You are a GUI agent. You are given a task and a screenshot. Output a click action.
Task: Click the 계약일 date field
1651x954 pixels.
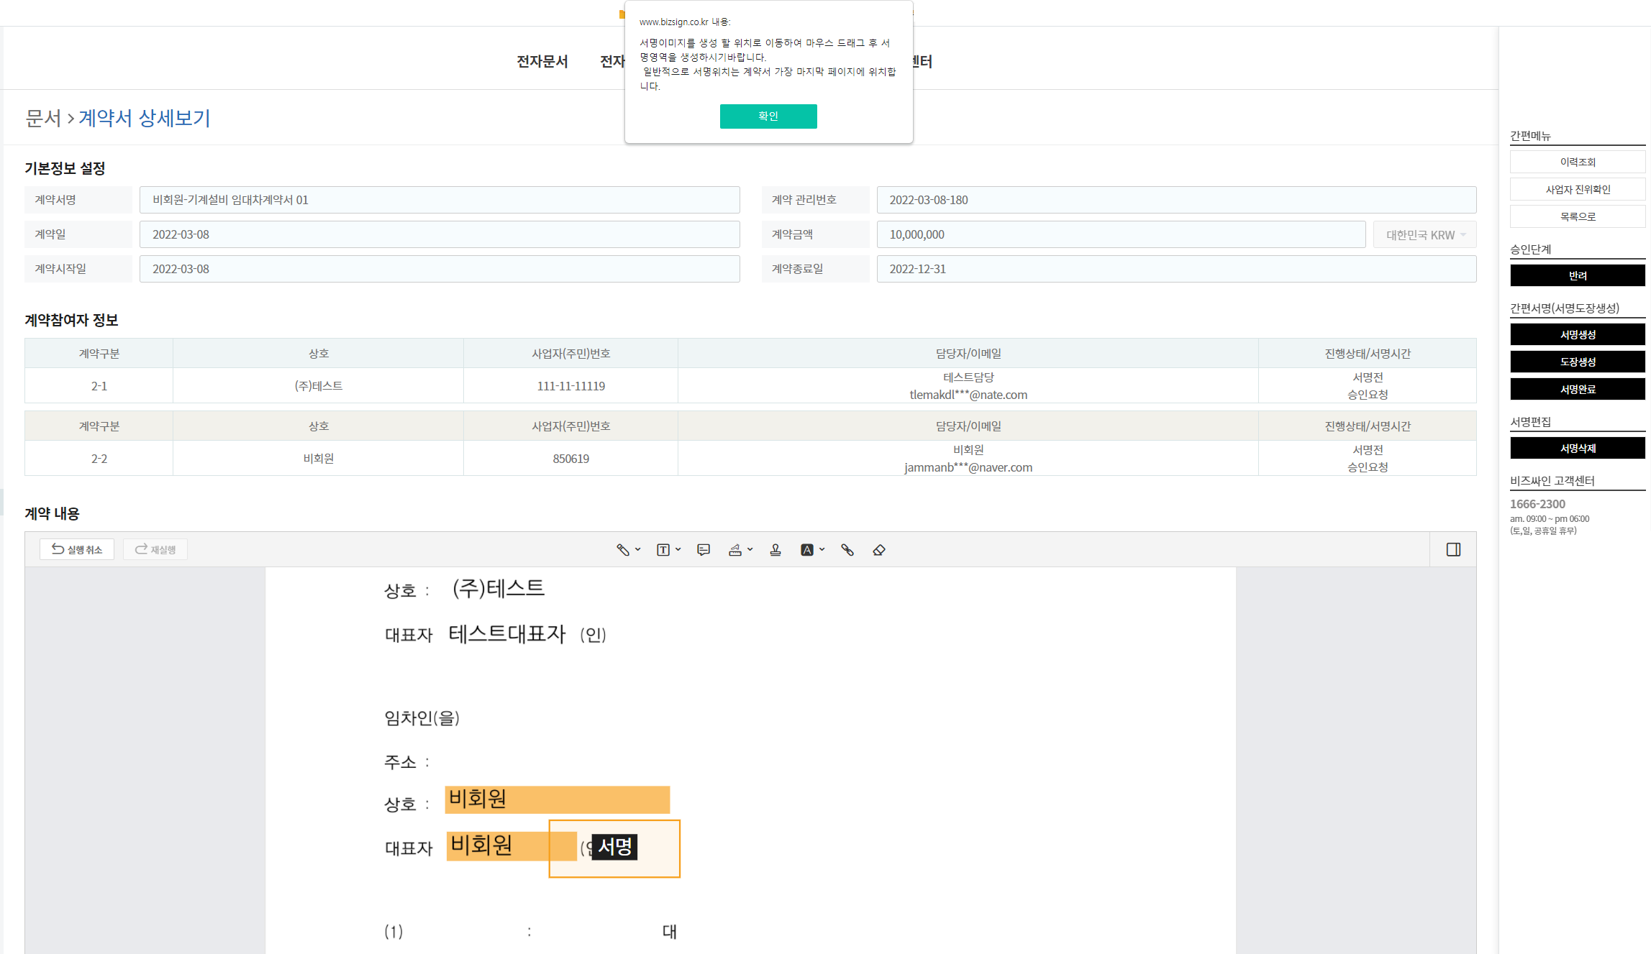click(440, 234)
